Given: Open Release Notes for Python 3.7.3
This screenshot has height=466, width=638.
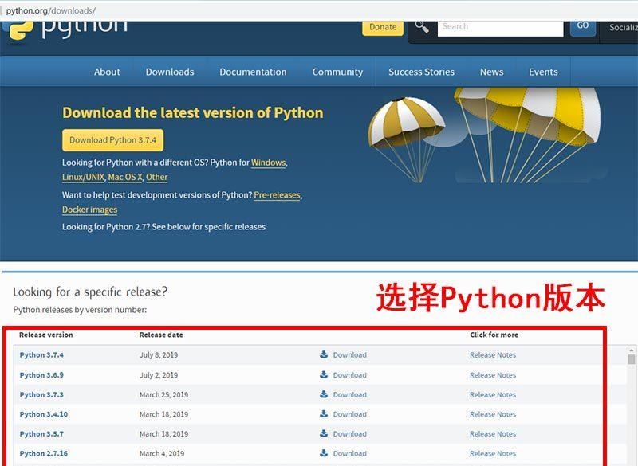Looking at the screenshot, I should pos(493,394).
